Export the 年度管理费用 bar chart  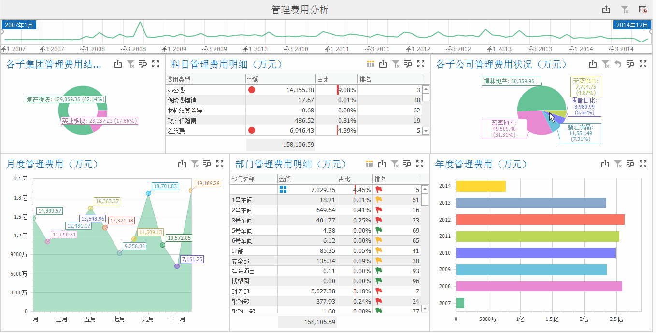(x=605, y=164)
